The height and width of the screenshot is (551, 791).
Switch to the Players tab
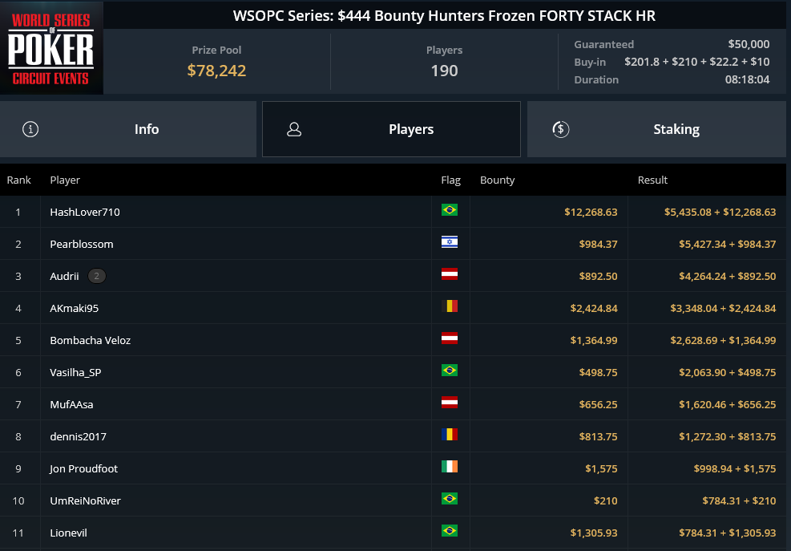pyautogui.click(x=391, y=129)
